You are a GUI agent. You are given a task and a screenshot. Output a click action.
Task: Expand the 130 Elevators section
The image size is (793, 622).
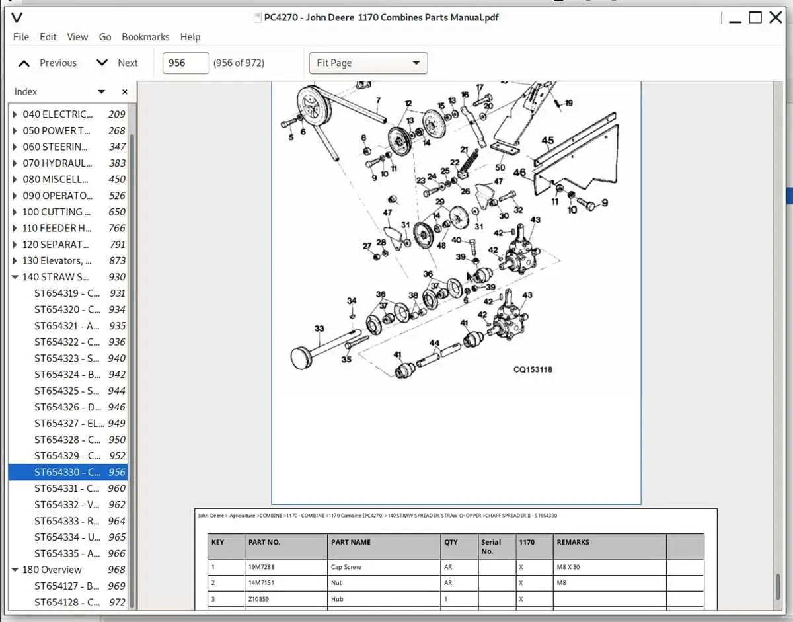coord(15,260)
